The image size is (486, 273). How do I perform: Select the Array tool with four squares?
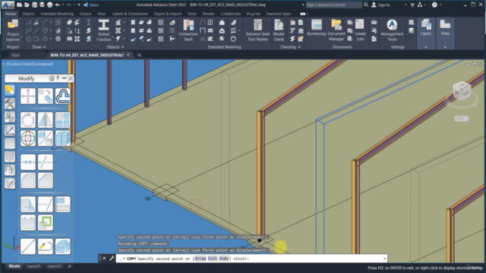point(63,120)
